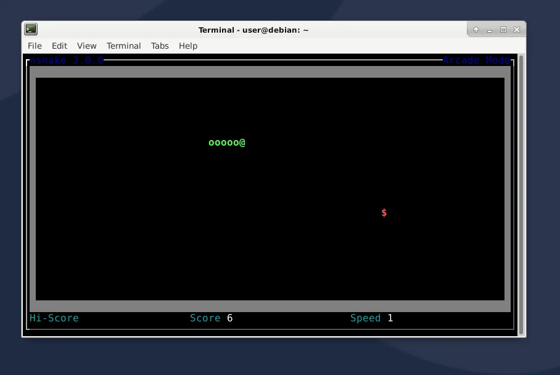Open the File menu
This screenshot has height=375, width=560.
35,46
